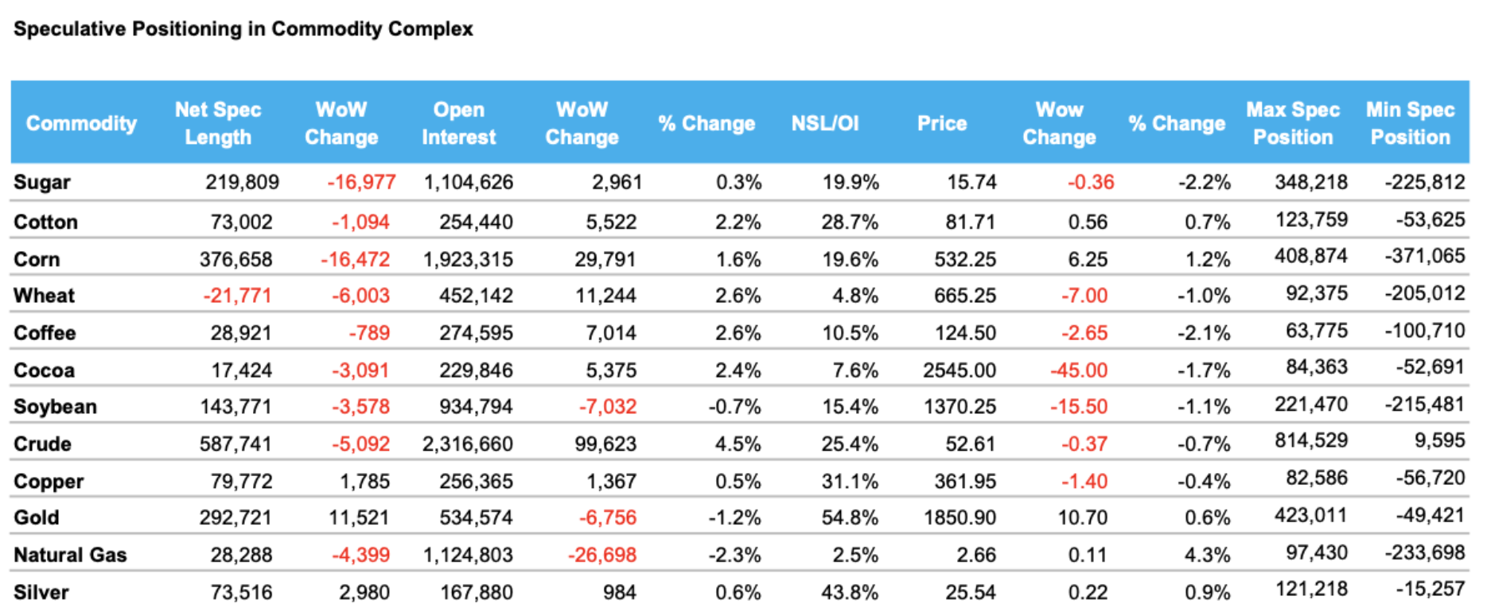Screen dimensions: 1491x612
Task: Select the 'Crude' row label
Action: [43, 444]
